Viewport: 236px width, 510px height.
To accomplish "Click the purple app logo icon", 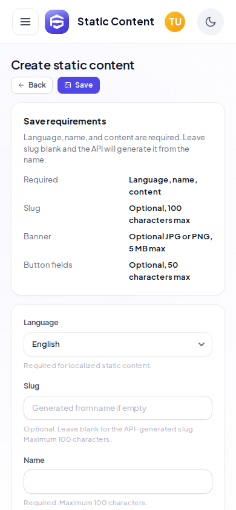I will coord(57,22).
